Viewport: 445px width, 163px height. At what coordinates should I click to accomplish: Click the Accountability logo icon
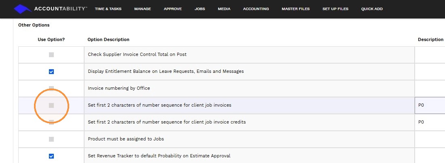[23, 9]
